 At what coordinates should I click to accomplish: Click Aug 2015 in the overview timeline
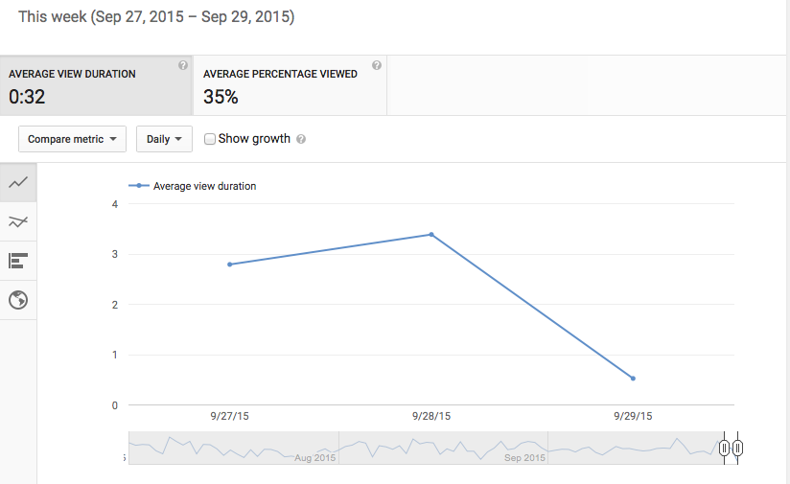pyautogui.click(x=314, y=458)
